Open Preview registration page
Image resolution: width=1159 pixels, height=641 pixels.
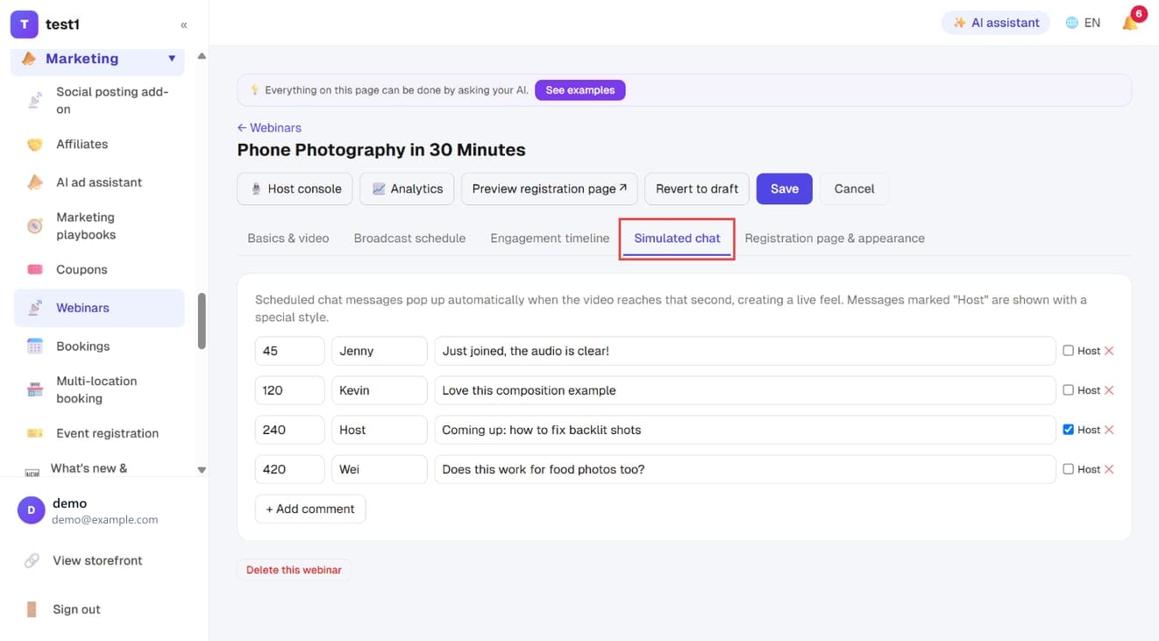pyautogui.click(x=550, y=189)
